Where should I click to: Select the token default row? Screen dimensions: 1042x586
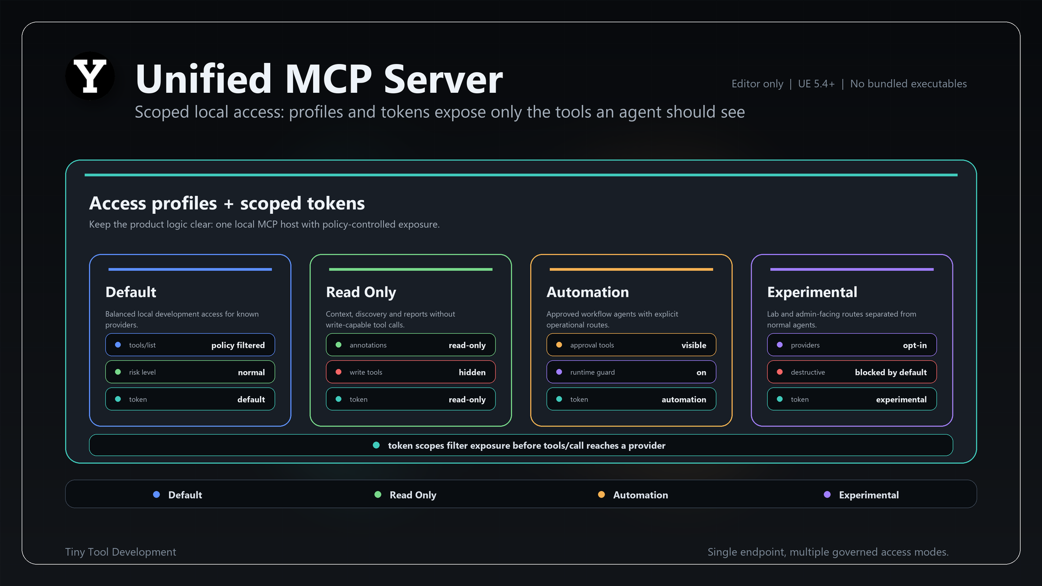coord(190,399)
